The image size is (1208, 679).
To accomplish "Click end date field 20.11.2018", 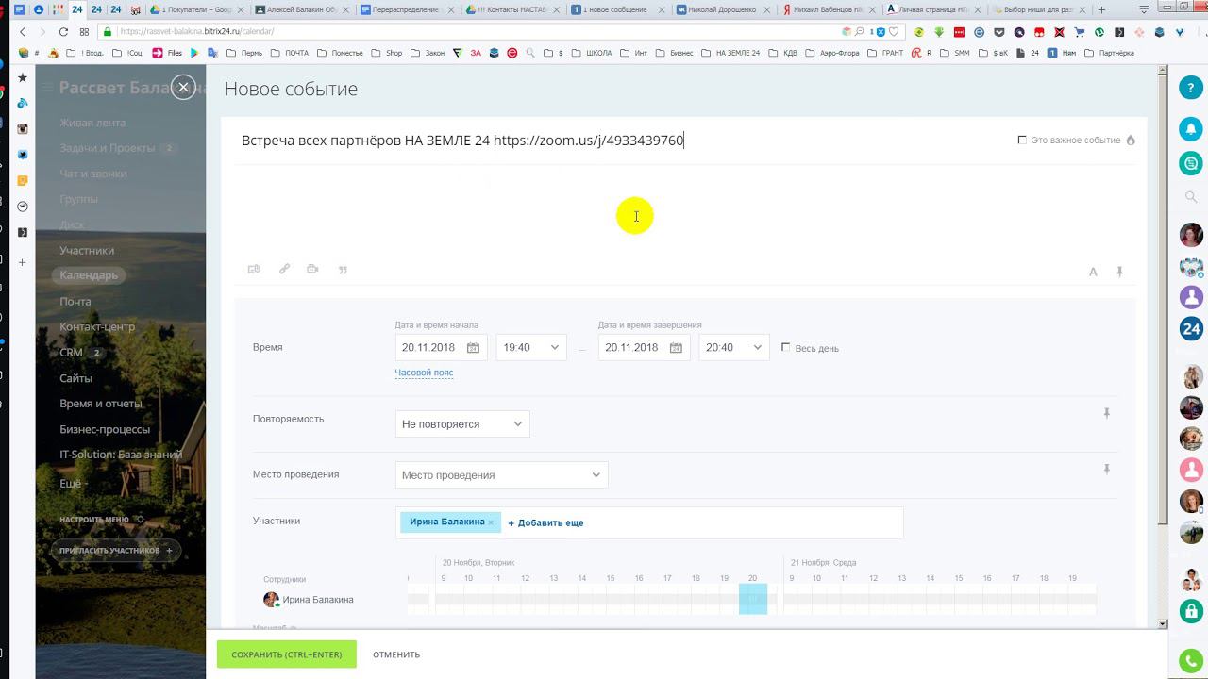I will 644,347.
